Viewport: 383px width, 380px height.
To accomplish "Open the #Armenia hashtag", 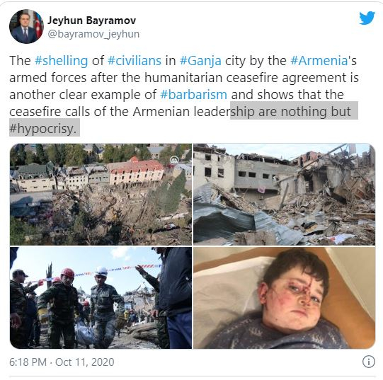I will click(x=319, y=61).
